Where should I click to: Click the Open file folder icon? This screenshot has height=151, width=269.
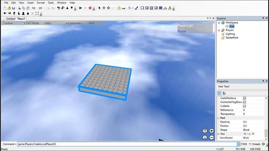coord(9,8)
